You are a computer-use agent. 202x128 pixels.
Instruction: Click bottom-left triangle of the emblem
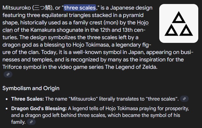point(171,30)
